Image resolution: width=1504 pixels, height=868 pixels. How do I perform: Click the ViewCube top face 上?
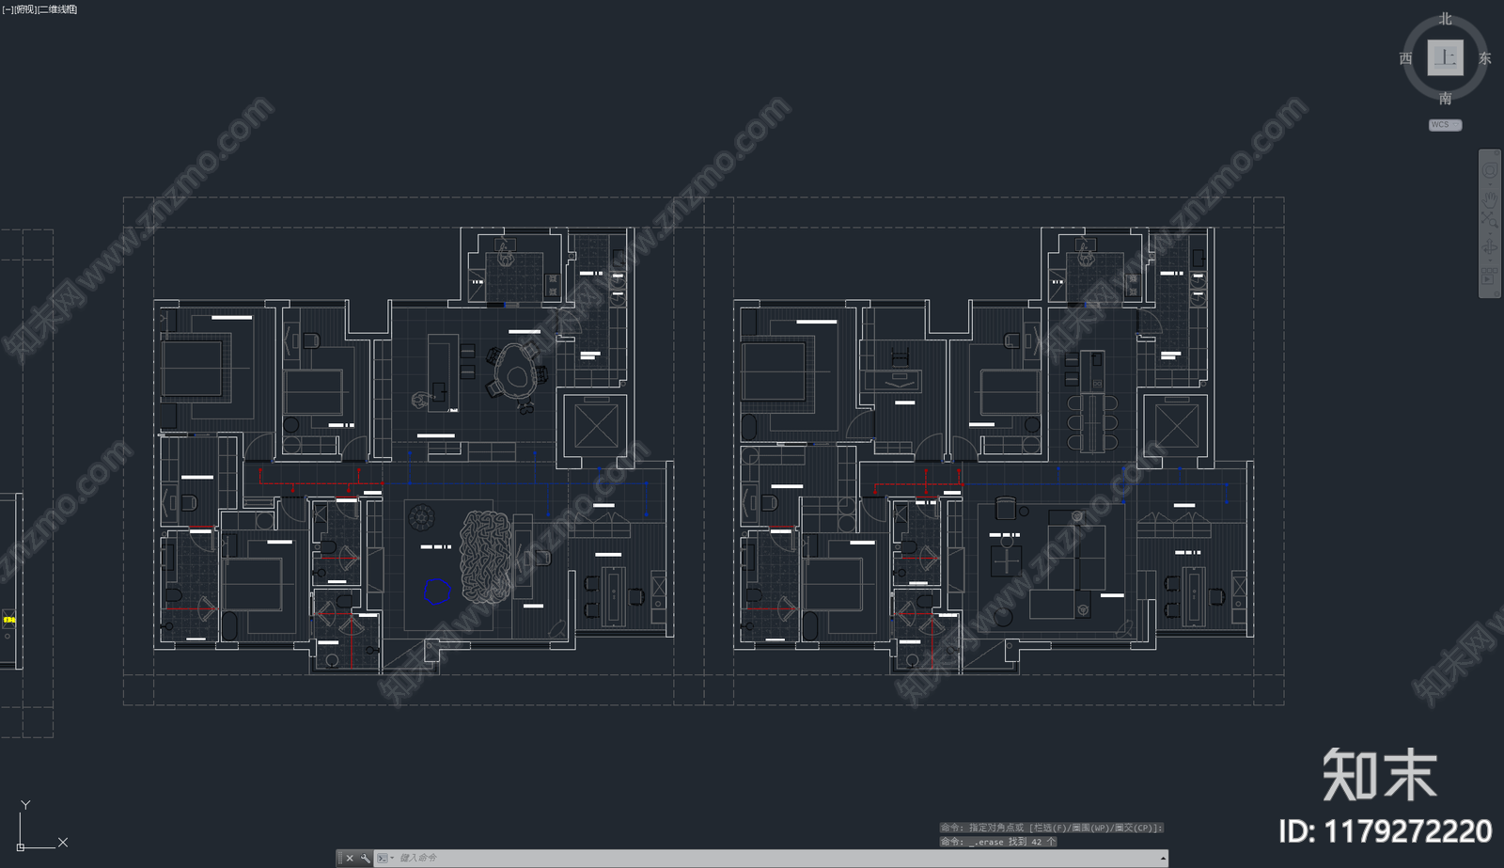click(1446, 57)
